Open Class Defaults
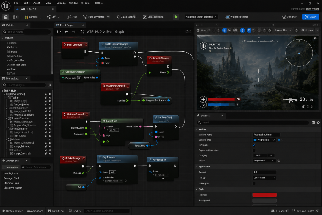The image size is (322, 215). point(153,17)
